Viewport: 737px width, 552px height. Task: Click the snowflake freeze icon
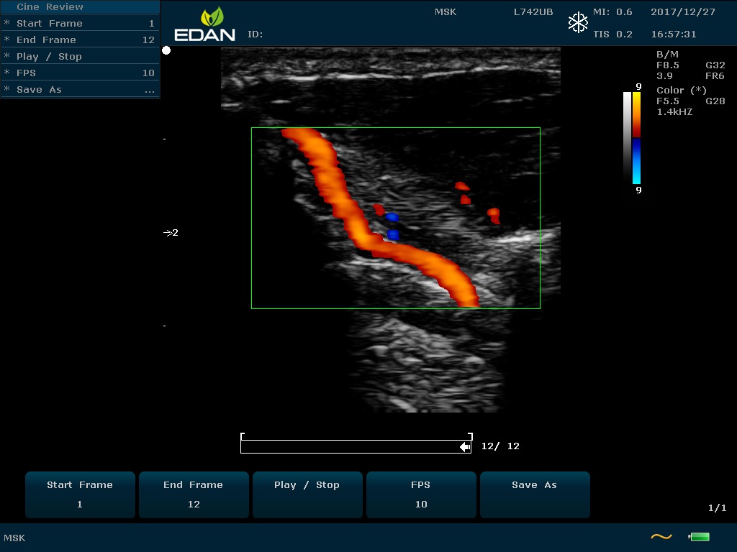click(x=578, y=23)
